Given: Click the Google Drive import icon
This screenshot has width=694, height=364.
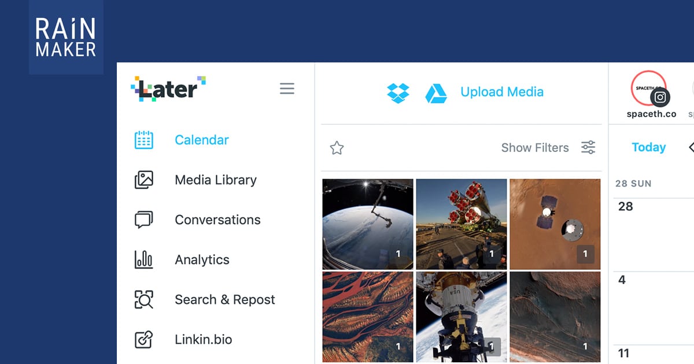Looking at the screenshot, I should tap(436, 93).
